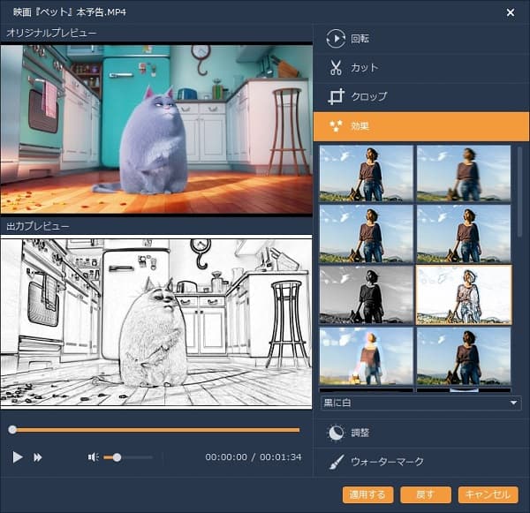
Task: Open the 回転 panel tab
Action: [x=360, y=39]
